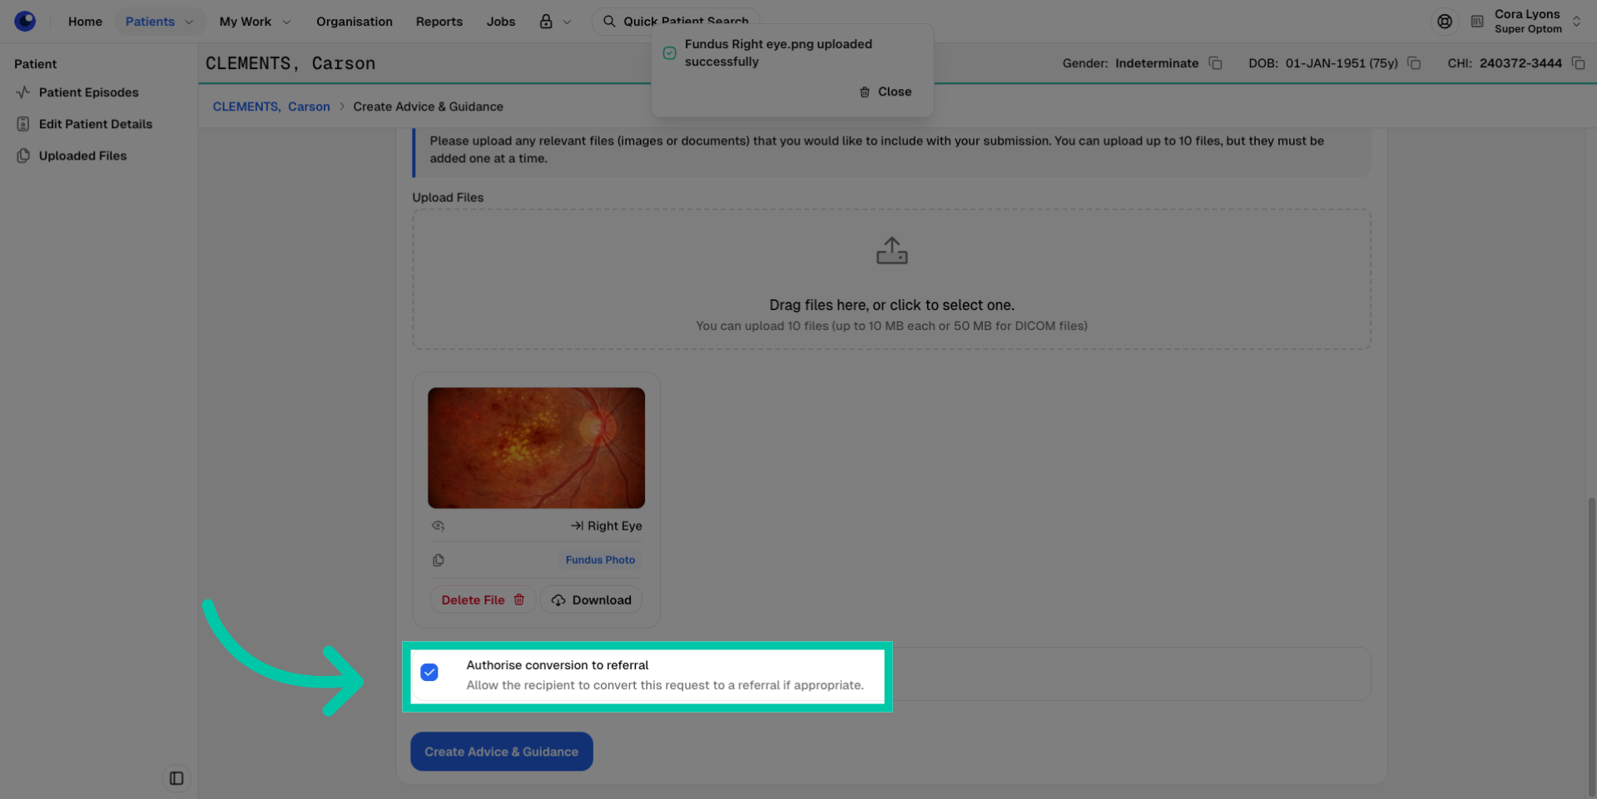Click the 'Create Advice & Guidance' breadcrumb text
The height and width of the screenshot is (799, 1597).
[428, 106]
